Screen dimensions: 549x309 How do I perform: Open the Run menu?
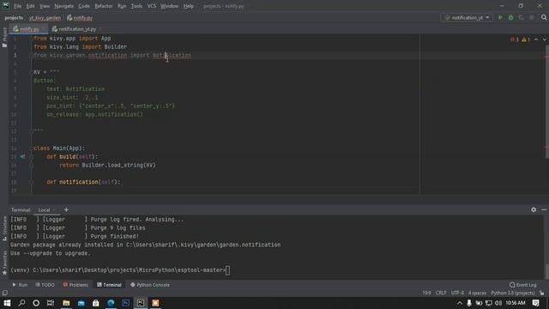pos(122,6)
